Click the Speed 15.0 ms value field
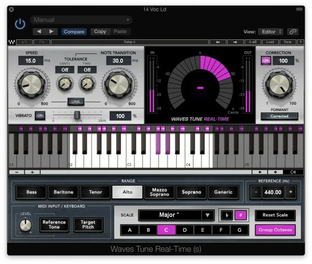Image resolution: width=312 pixels, height=264 pixels. [x=31, y=60]
